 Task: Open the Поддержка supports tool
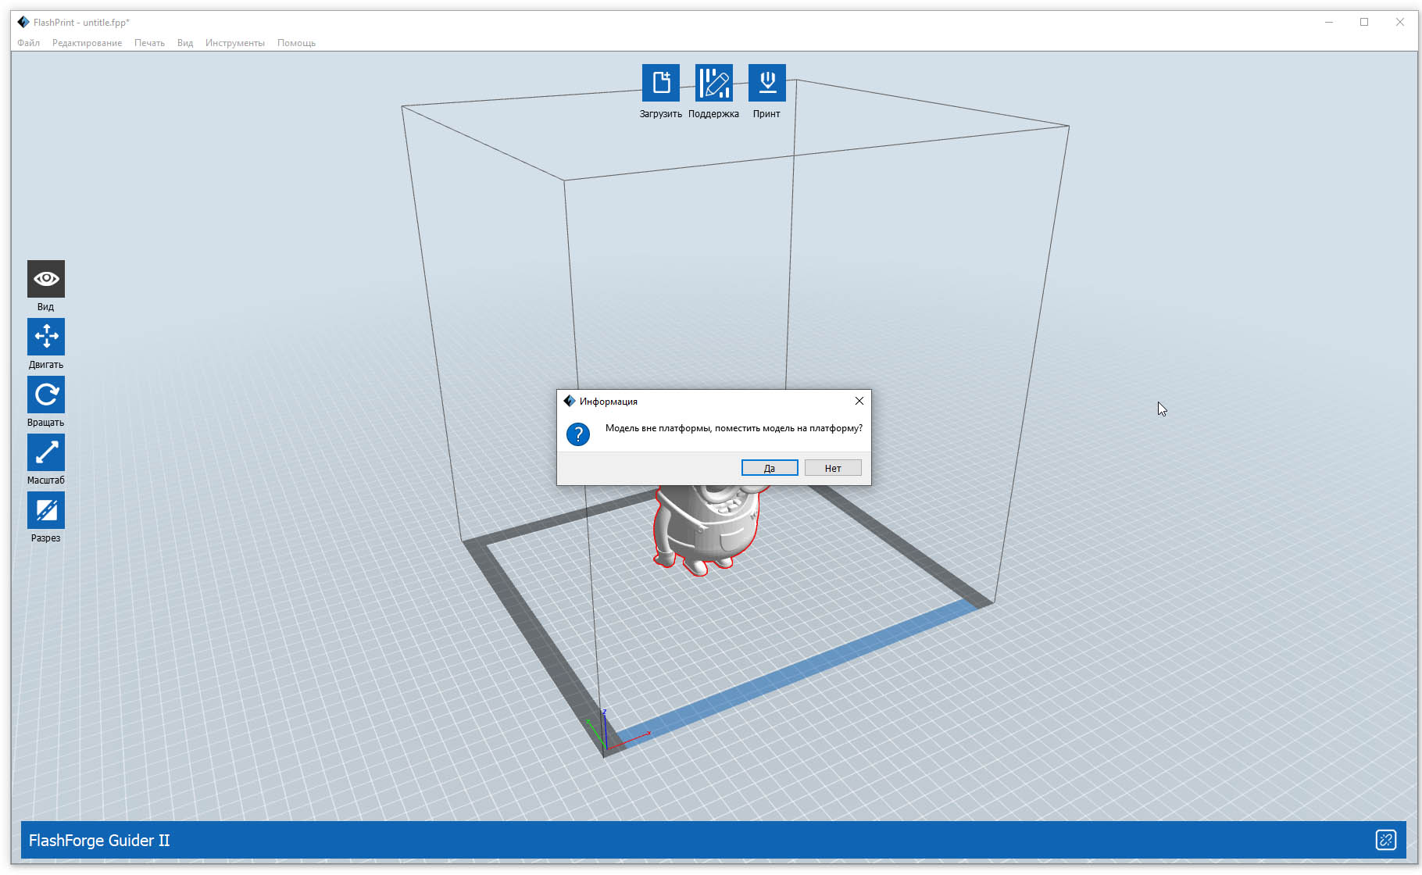click(714, 83)
